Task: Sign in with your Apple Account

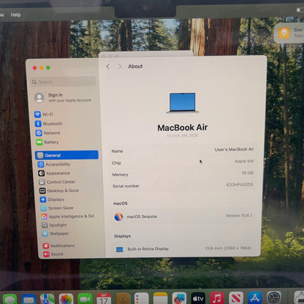Action: point(63,98)
